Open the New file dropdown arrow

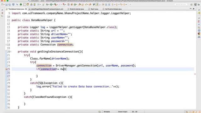click(x=4, y=5)
